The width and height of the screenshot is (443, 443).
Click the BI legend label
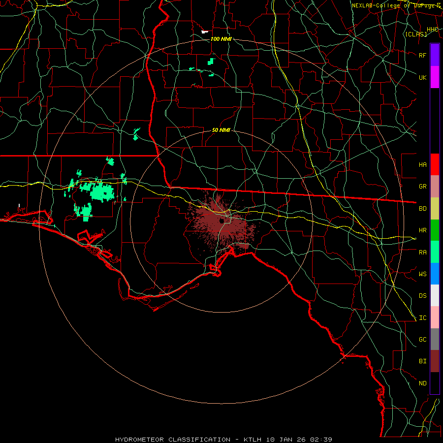[422, 361]
